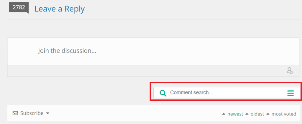Viewport: 302px width, 124px height.
Task: Open the green hamburger menu in search bar
Action: (290, 93)
